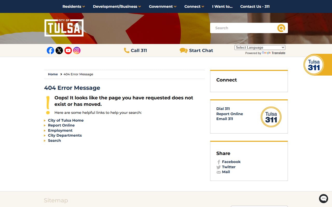Image resolution: width=332 pixels, height=207 pixels.
Task: Open the Instagram social icon
Action: 77,50
